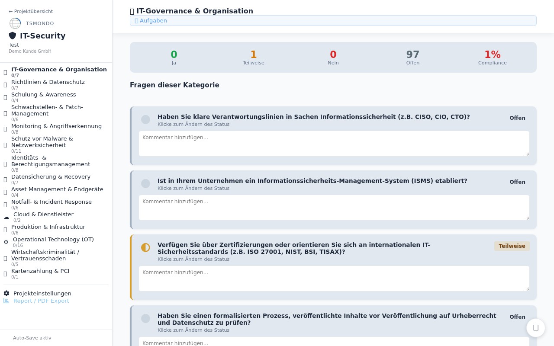This screenshot has width=554, height=346.
Task: Click the Offen badge on Urheberrecht question
Action: pyautogui.click(x=517, y=317)
